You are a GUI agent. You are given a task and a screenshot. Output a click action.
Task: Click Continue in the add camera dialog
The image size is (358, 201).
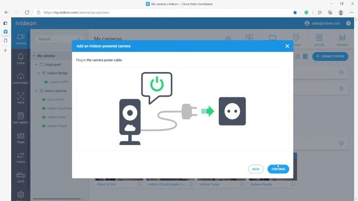pyautogui.click(x=279, y=169)
